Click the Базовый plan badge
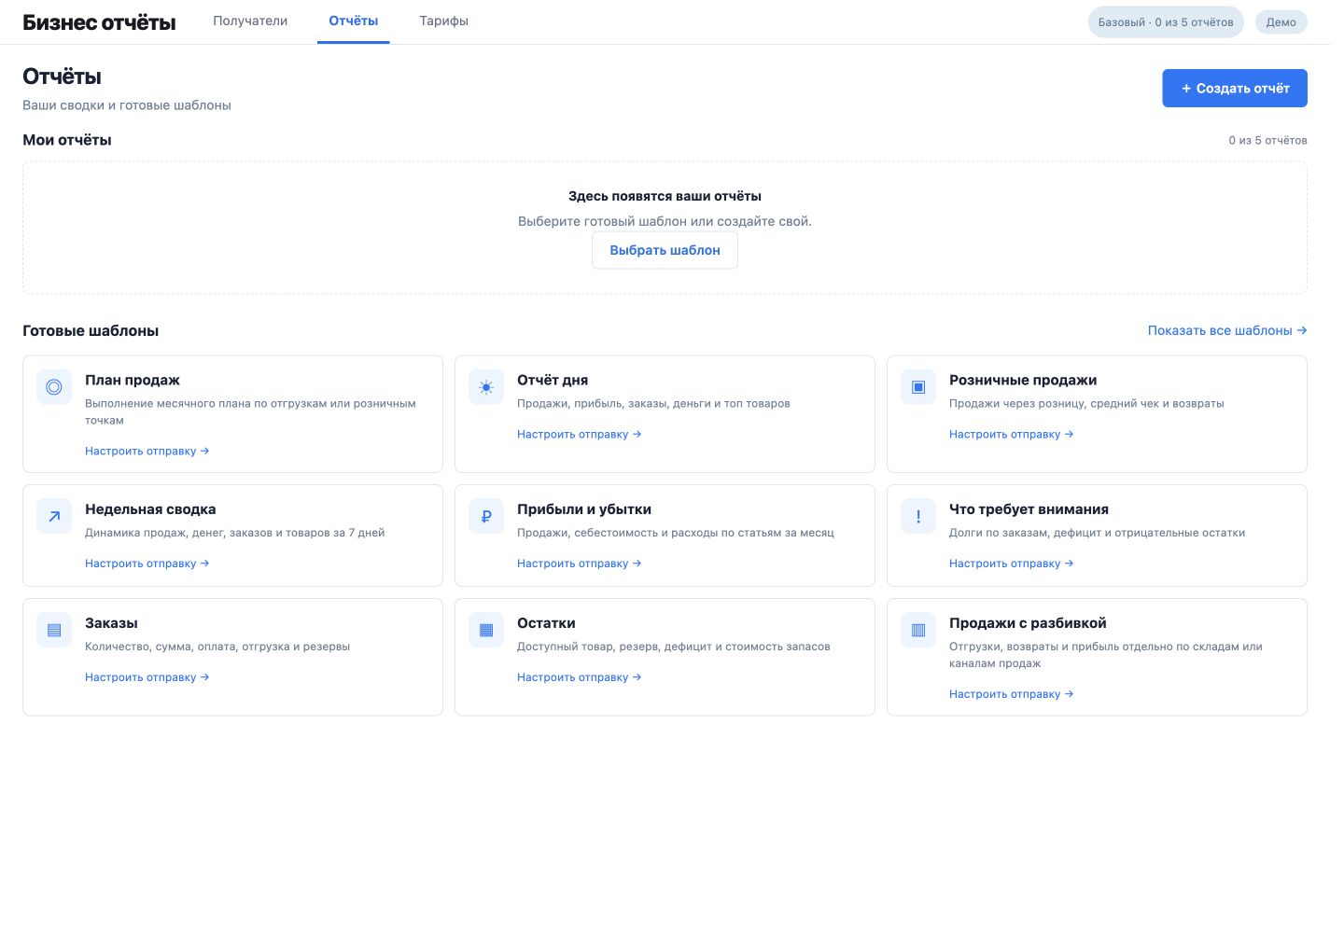 tap(1166, 22)
